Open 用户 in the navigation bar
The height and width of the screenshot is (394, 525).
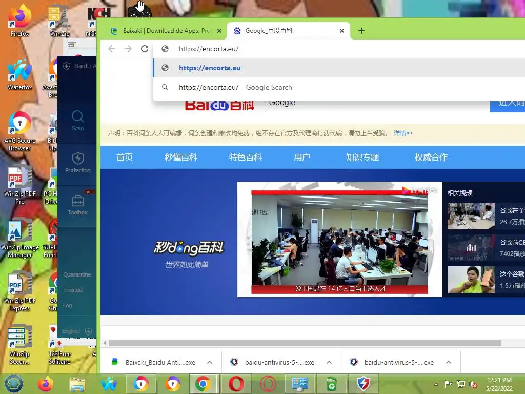click(301, 157)
